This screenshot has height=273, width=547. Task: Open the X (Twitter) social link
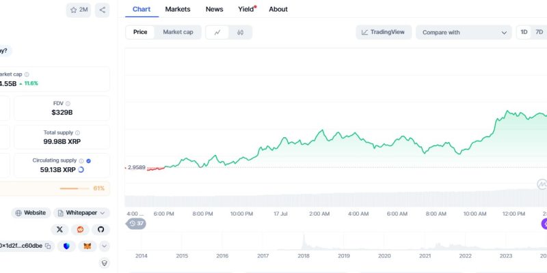[59, 229]
